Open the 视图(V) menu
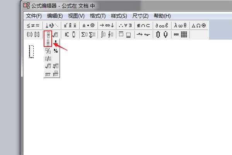The width and height of the screenshot is (232, 155). pyautogui.click(x=76, y=16)
